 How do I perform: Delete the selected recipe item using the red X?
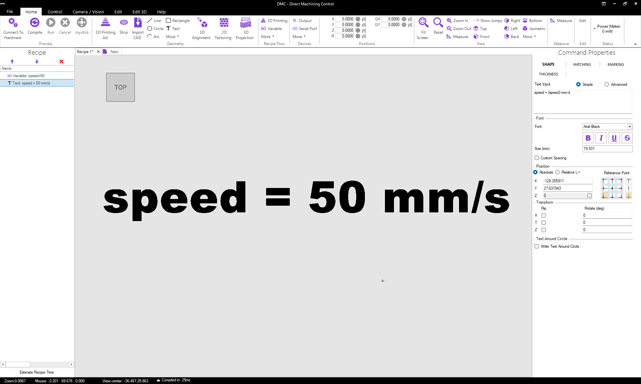click(61, 61)
